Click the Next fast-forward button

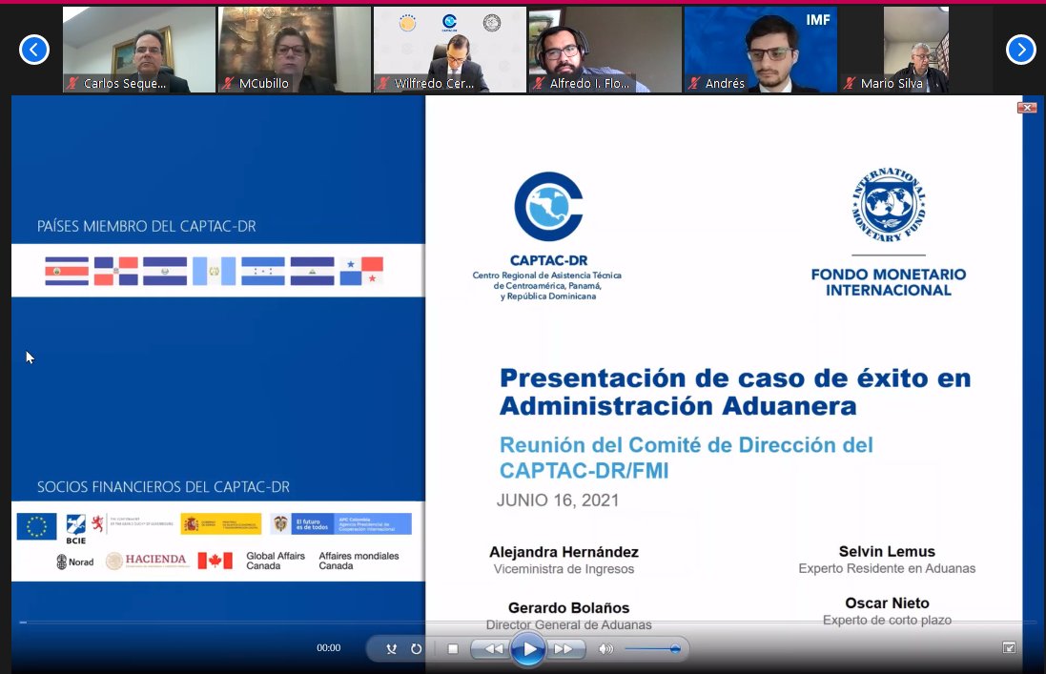(564, 648)
